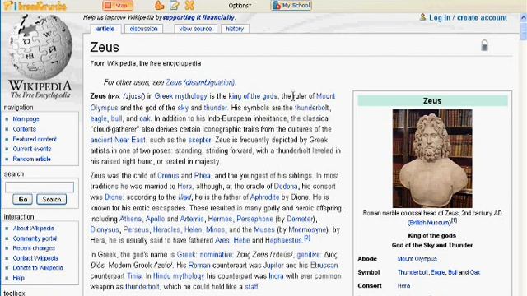Open Help link in sidebar

coord(18,278)
